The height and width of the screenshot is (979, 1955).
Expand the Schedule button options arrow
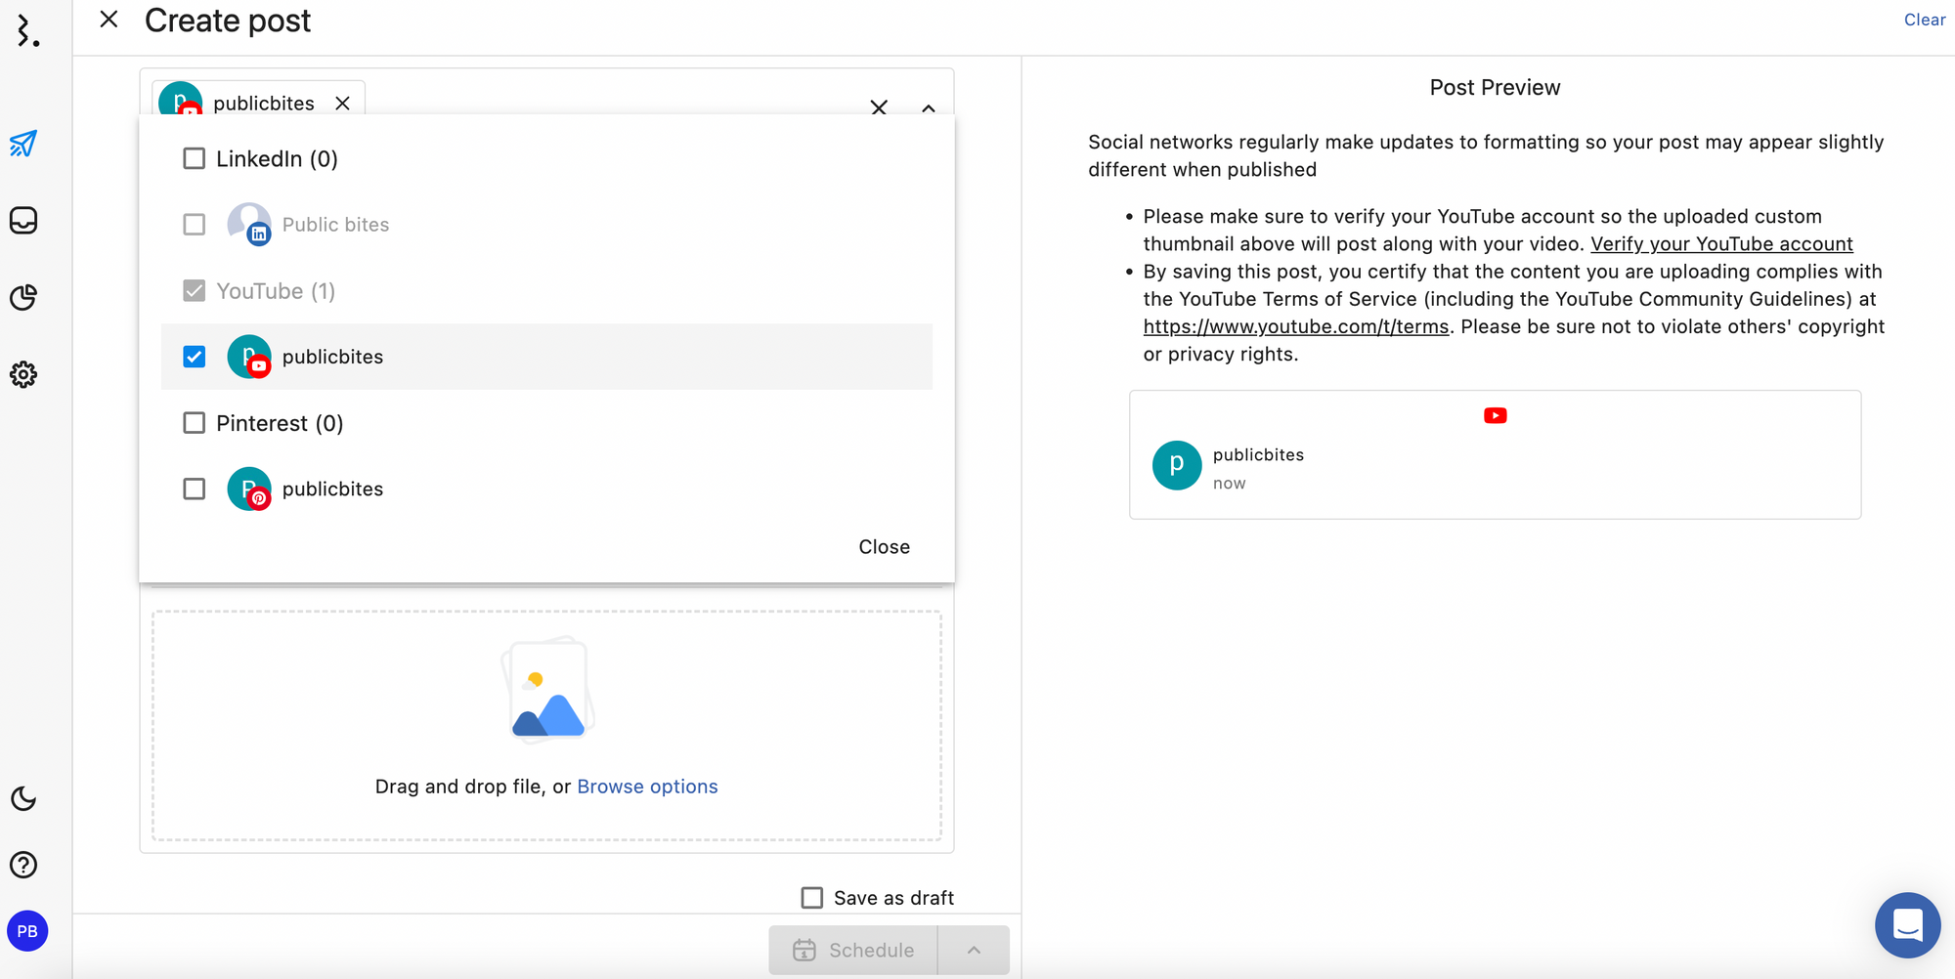[974, 950]
